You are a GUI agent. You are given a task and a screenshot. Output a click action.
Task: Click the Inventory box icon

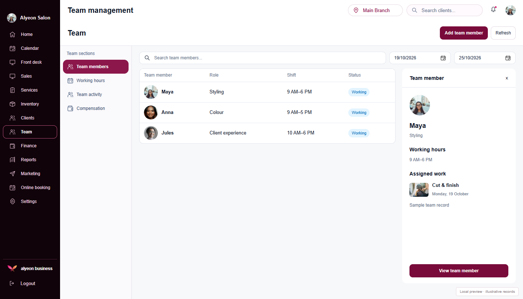coord(12,104)
